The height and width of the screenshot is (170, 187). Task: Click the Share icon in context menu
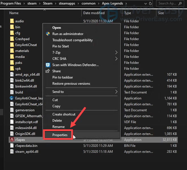pos(48,71)
